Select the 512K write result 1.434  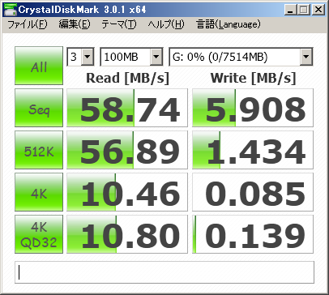253,150
